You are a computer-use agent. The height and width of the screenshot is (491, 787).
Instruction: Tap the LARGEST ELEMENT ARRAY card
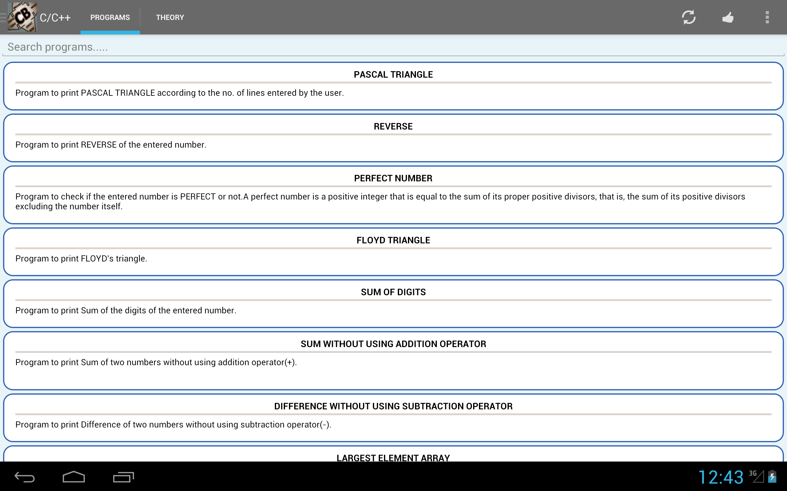click(x=393, y=455)
